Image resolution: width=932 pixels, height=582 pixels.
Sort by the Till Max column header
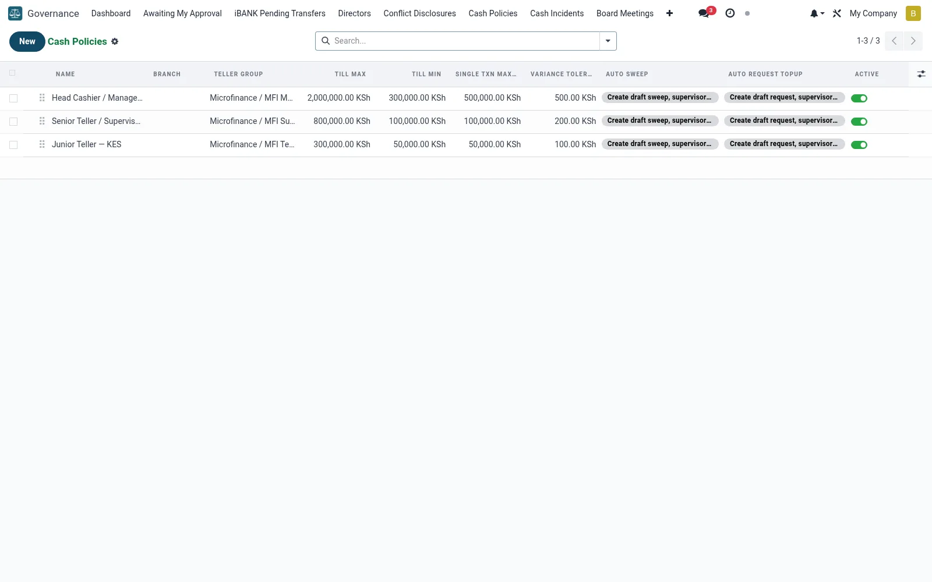350,74
